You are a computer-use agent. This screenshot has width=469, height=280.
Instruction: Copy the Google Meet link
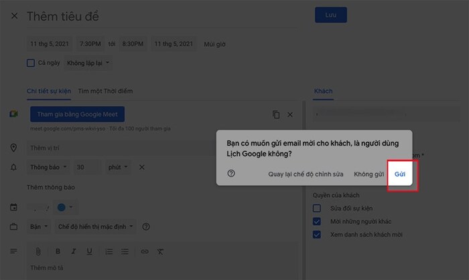click(276, 114)
